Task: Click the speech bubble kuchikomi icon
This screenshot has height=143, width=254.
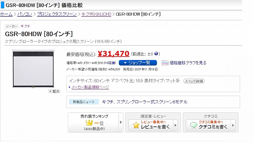Action: point(193,125)
